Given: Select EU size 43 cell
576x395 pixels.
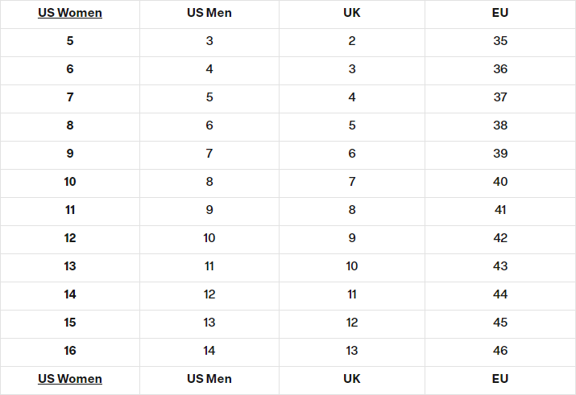Looking at the screenshot, I should point(500,266).
